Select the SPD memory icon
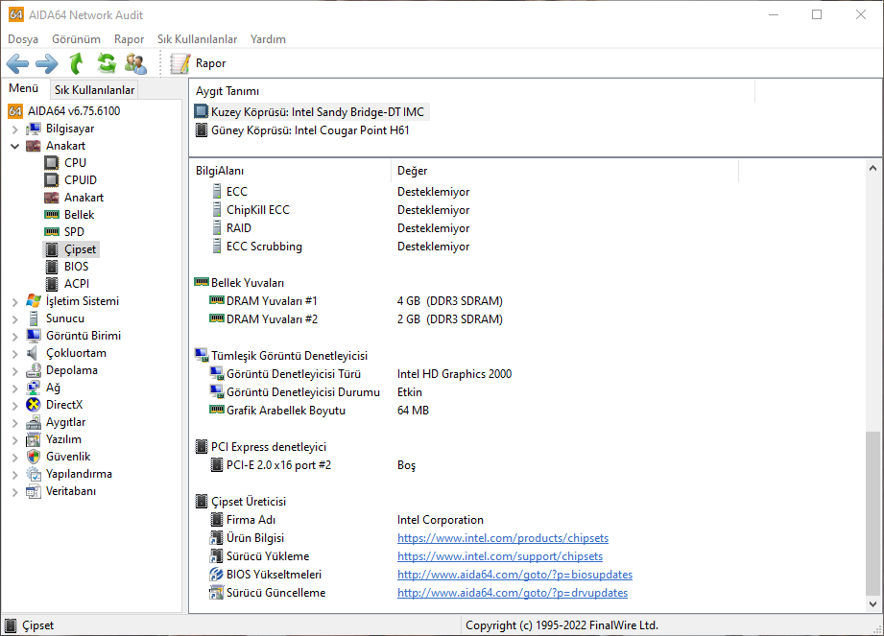This screenshot has height=636, width=884. tap(51, 232)
